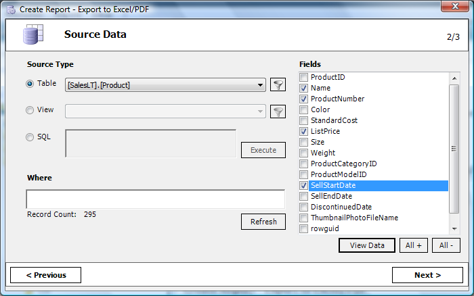Viewport: 474px width, 296px height.
Task: Select the View source type radio button
Action: (x=30, y=110)
